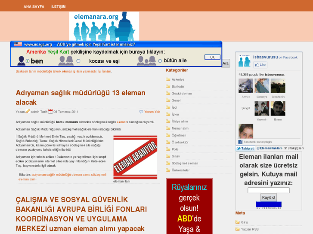Image resolution: width=313 pixels, height=234 pixels.
Task: Click the isbasvurusu Facebook page name
Action: (x=265, y=57)
